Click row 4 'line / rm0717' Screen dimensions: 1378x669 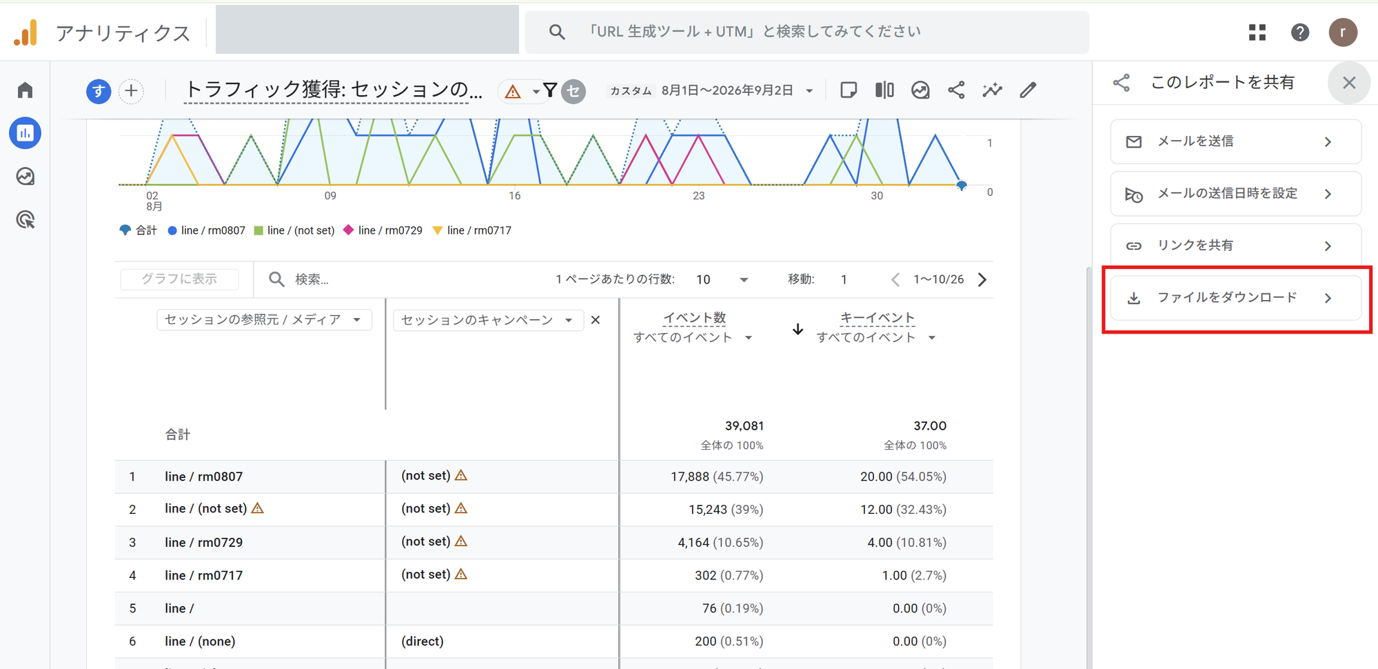204,575
